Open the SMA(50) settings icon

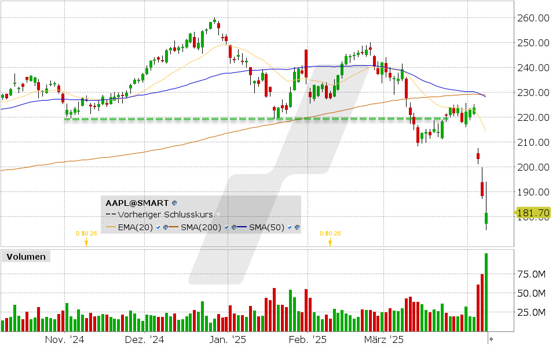click(x=297, y=227)
